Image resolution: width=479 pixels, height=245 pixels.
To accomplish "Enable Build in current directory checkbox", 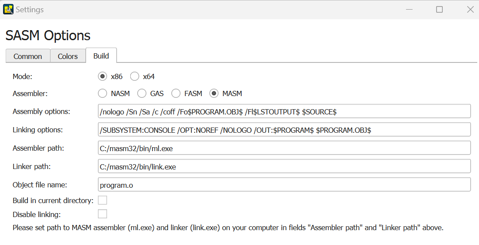I will click(102, 200).
